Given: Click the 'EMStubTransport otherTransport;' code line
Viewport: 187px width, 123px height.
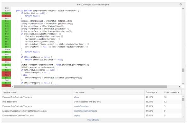Looking at the screenshot, I should pyautogui.click(x=38, y=67).
